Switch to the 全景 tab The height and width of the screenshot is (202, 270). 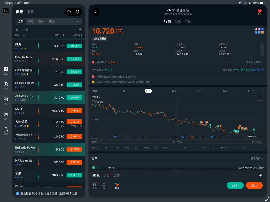pos(178,21)
